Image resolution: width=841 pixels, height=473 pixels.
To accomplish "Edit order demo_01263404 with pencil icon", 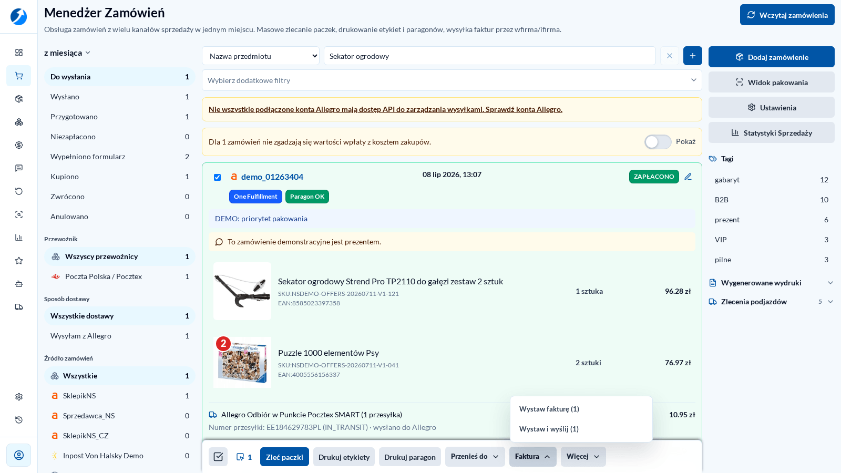I will (x=688, y=177).
